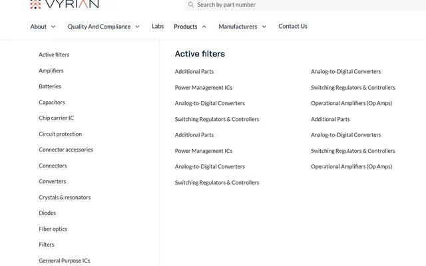Expand the chevron next to About

53,27
